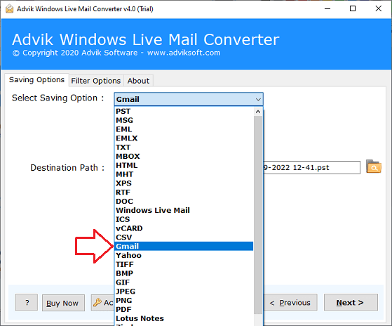Pick the PNG option
This screenshot has height=326, width=392.
(184, 301)
